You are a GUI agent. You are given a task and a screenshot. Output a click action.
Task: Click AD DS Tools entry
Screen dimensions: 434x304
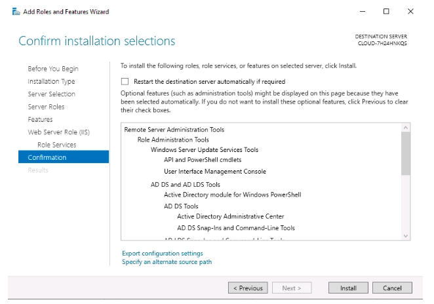(181, 206)
